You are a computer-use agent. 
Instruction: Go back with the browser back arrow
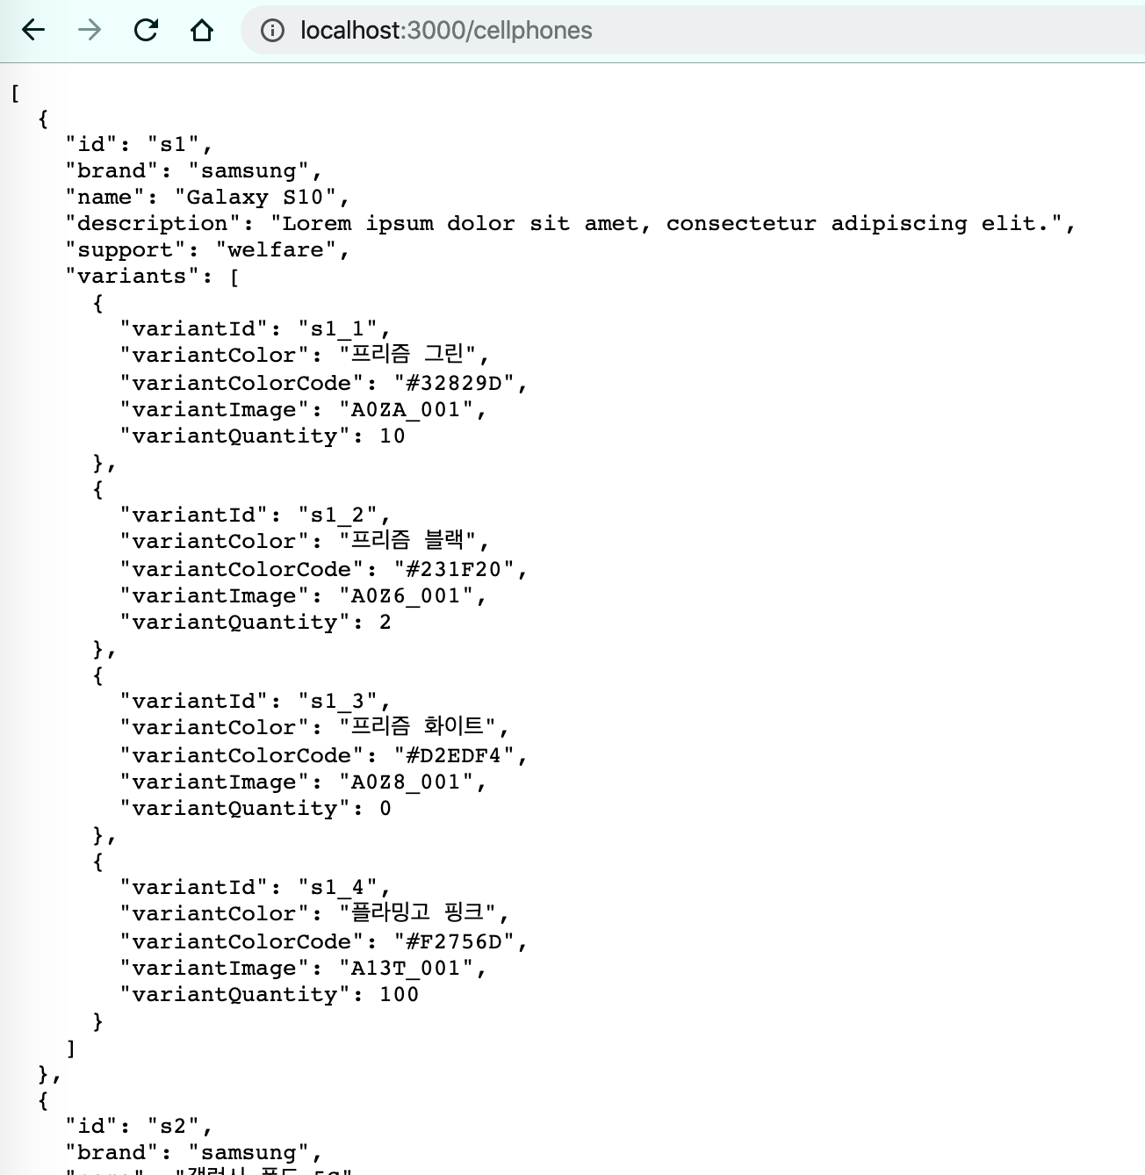tap(33, 31)
